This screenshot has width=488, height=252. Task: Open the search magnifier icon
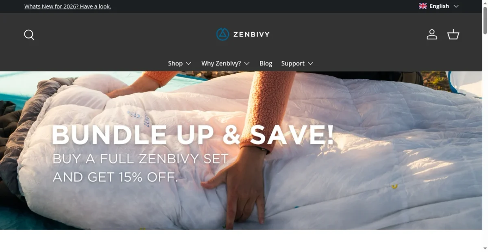[x=29, y=35]
